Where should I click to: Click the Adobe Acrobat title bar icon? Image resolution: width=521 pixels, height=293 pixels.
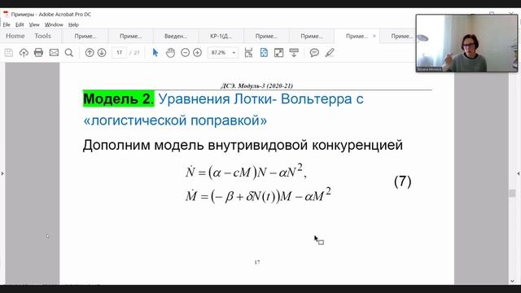click(x=6, y=15)
